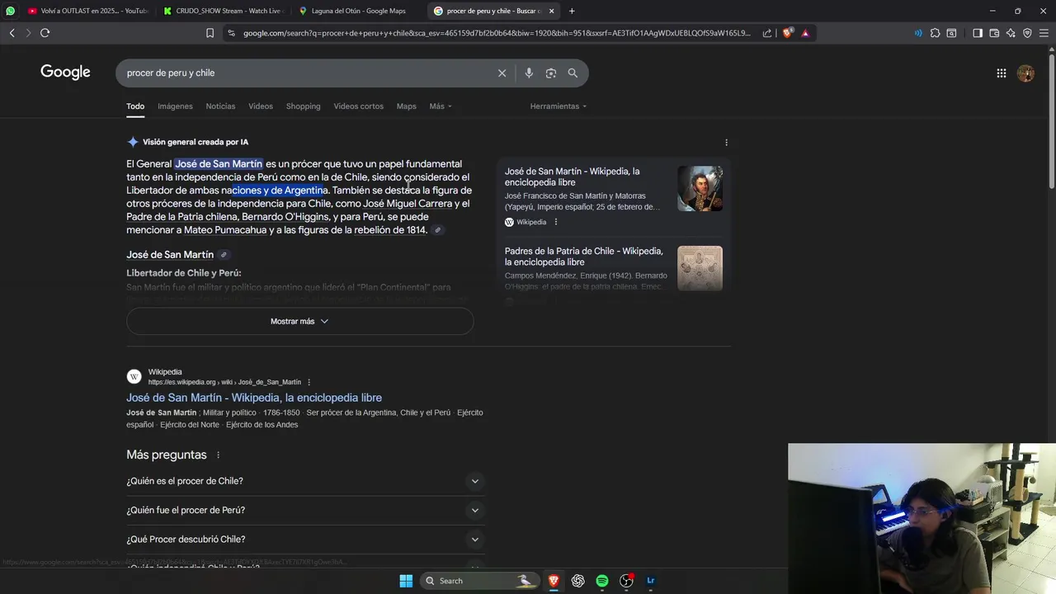Image resolution: width=1056 pixels, height=594 pixels.
Task: Open ChatGPT from the taskbar
Action: click(x=577, y=581)
